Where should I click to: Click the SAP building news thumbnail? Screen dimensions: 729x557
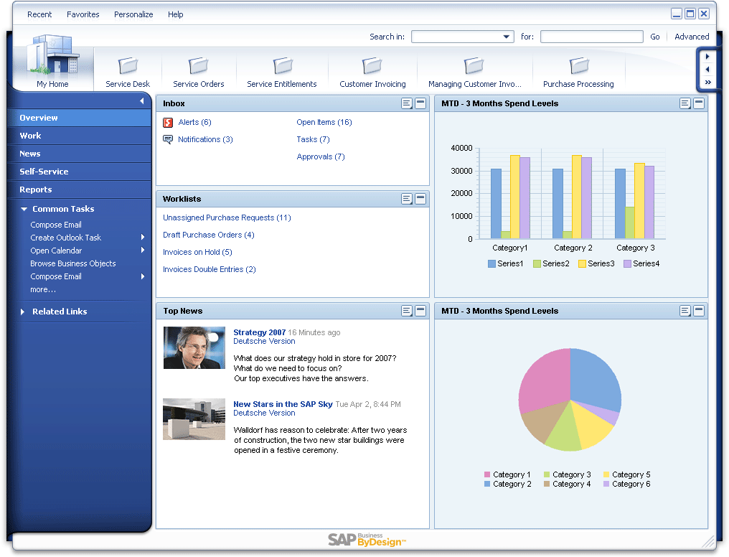point(194,419)
